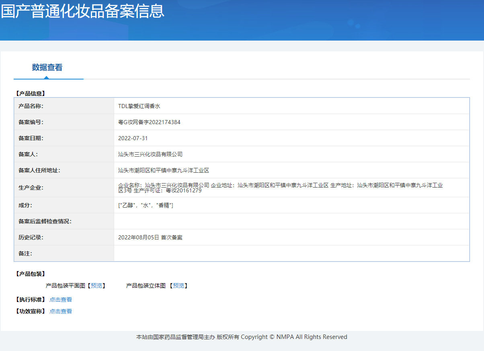Click the 产品名称 label cell
484x351 pixels.
[64, 106]
